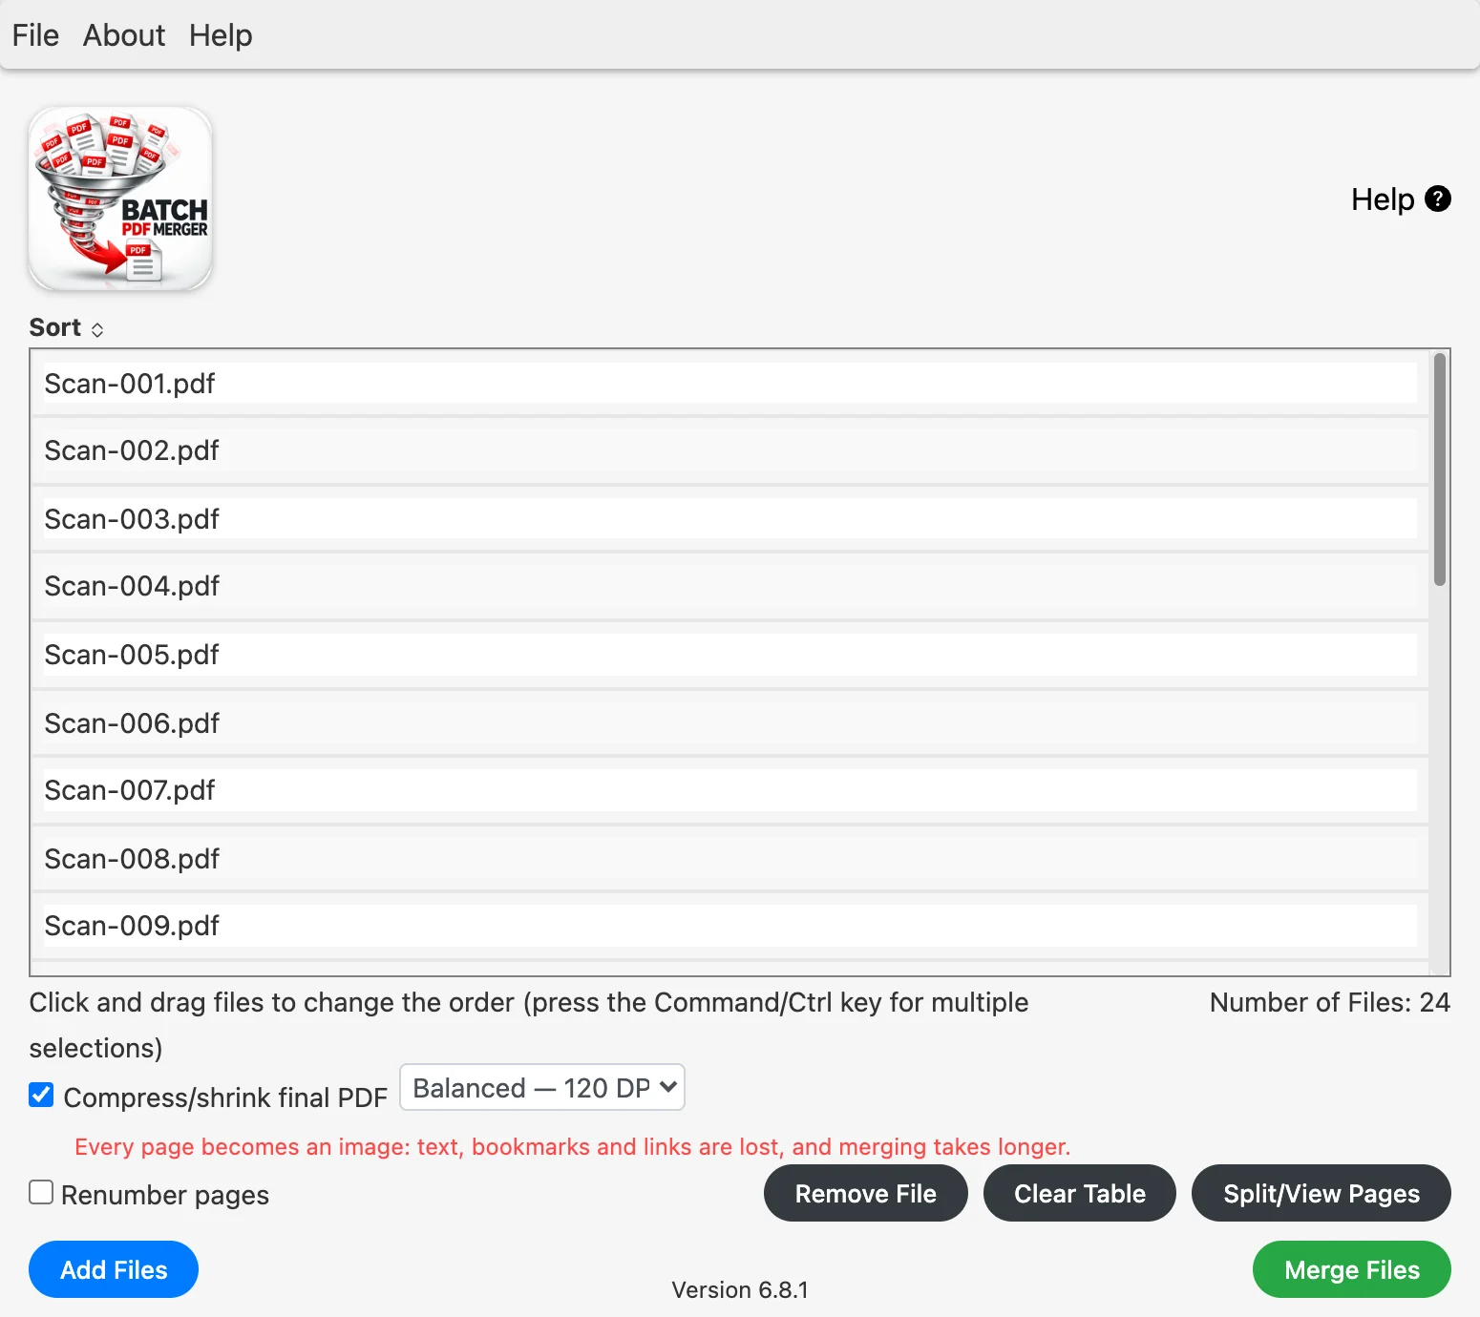
Task: Open Split/View Pages
Action: pyautogui.click(x=1321, y=1193)
